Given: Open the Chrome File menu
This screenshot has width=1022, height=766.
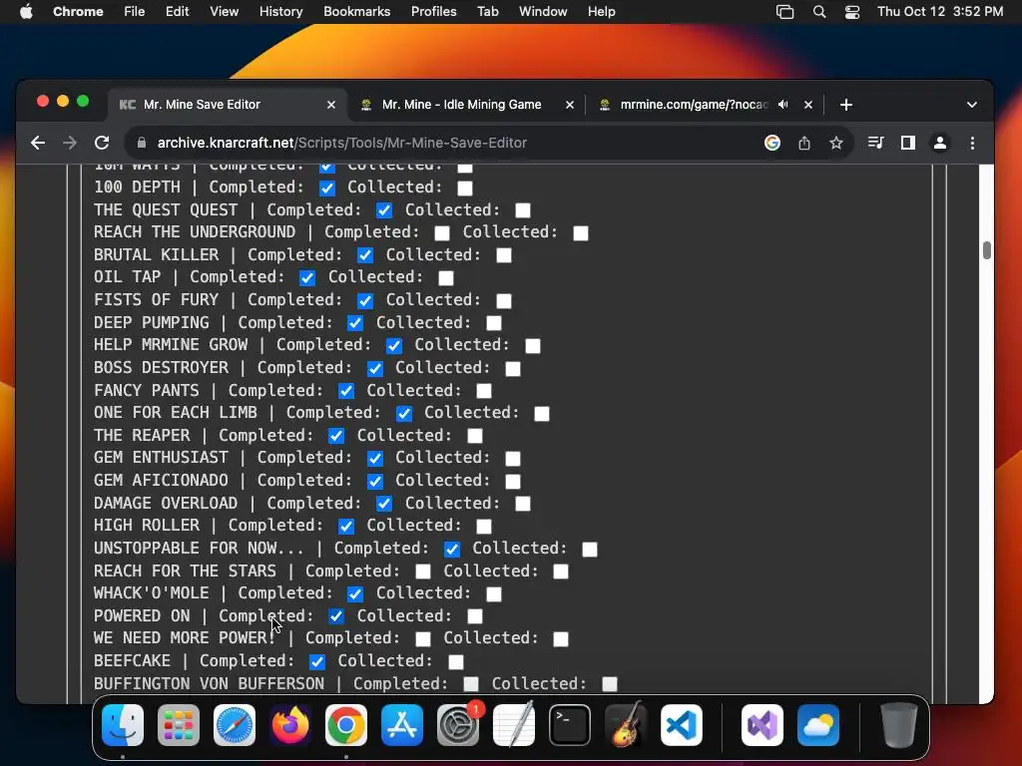Looking at the screenshot, I should (x=135, y=12).
